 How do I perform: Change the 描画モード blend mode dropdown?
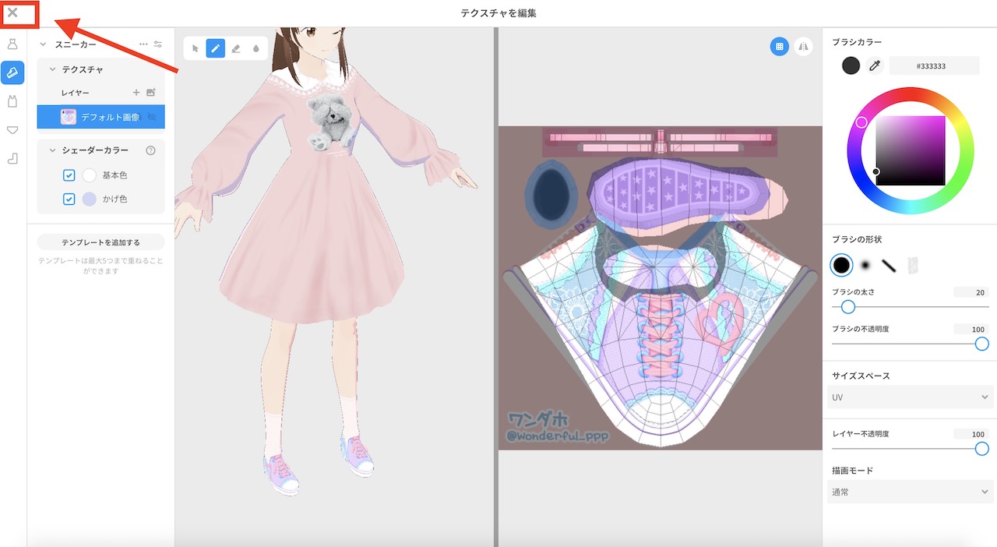tap(909, 492)
